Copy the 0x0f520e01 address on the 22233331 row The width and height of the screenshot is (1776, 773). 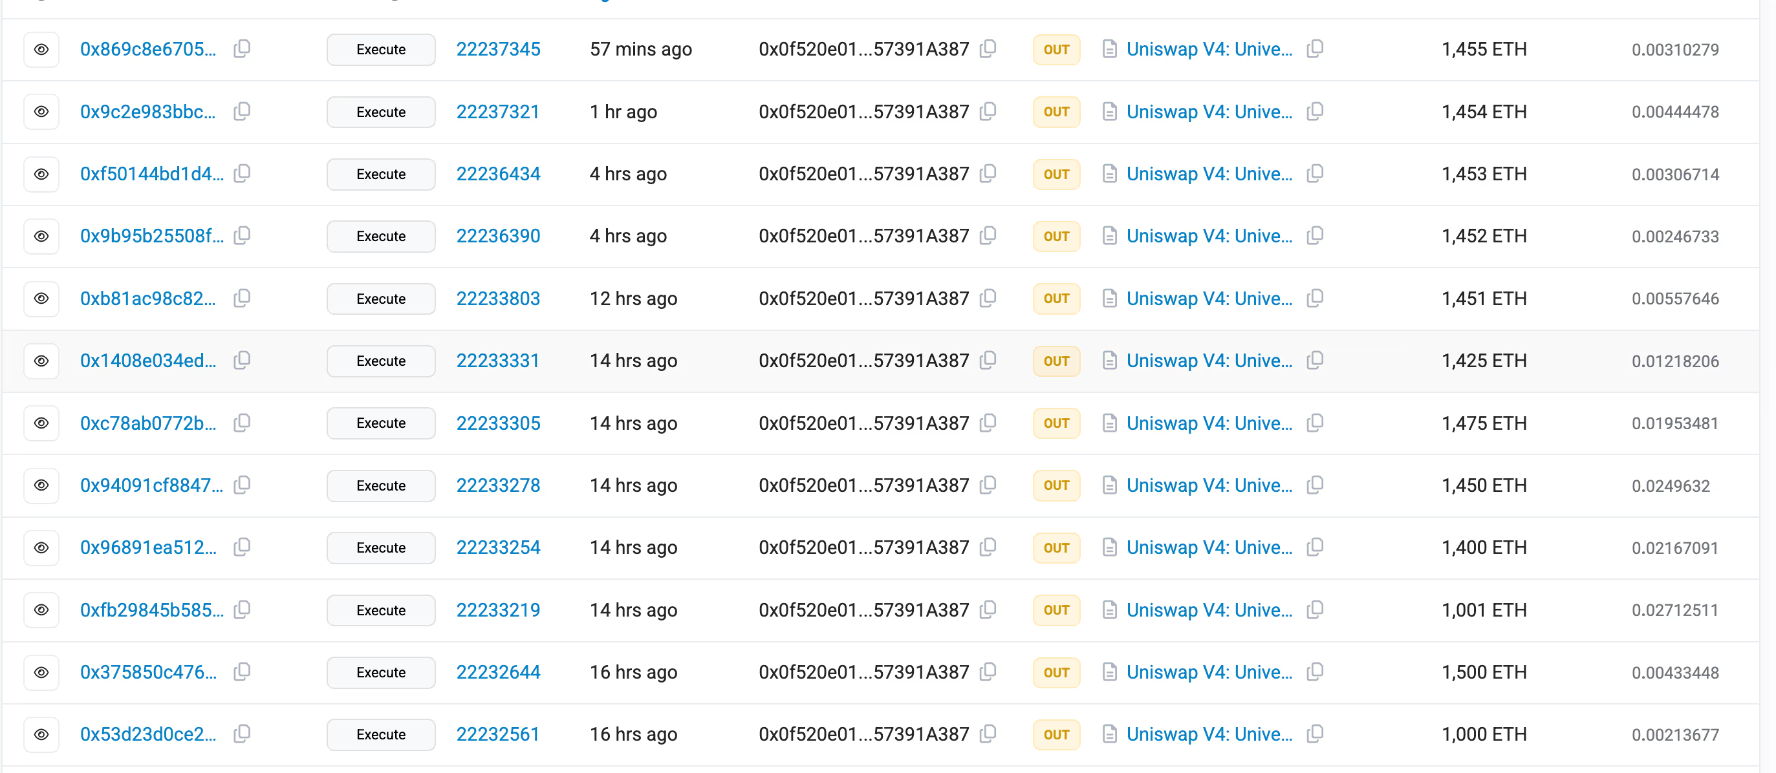point(989,360)
